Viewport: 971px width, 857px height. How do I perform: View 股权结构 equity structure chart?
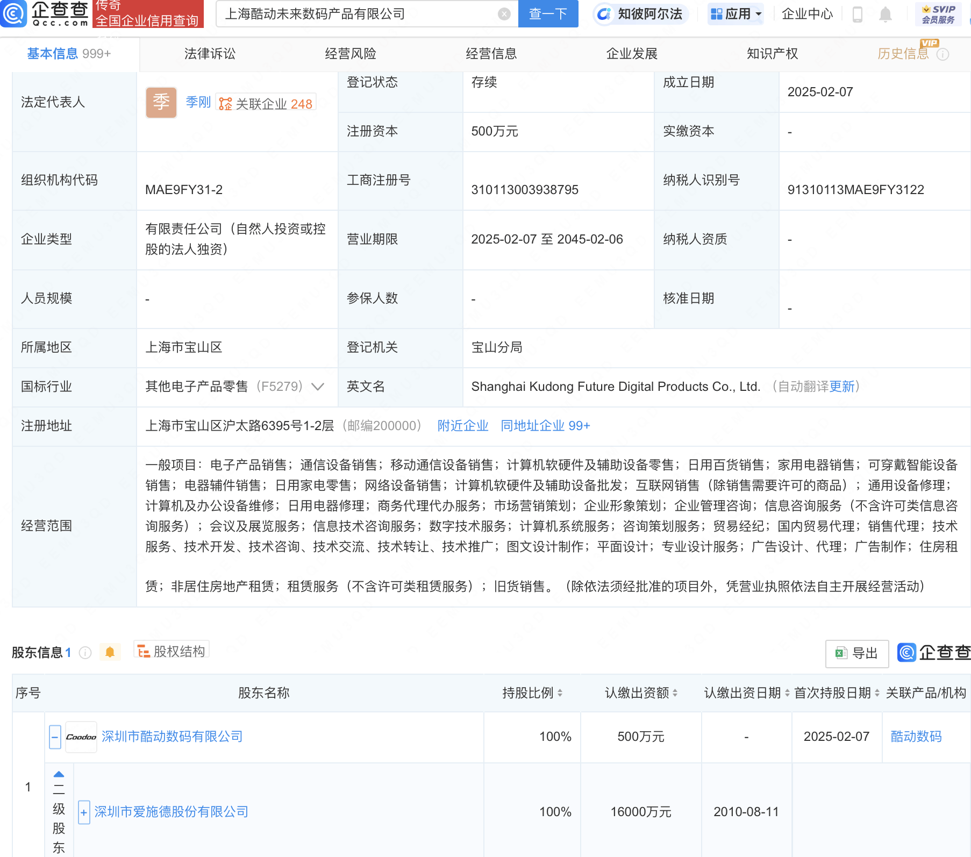point(171,651)
